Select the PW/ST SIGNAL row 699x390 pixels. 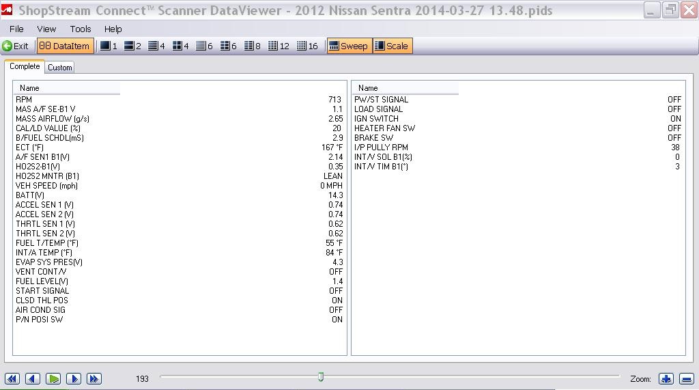(x=518, y=100)
